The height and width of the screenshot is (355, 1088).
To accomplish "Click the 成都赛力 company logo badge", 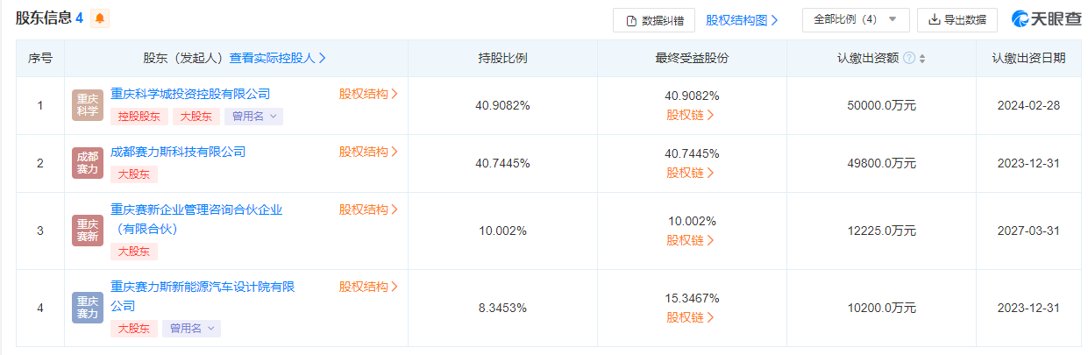I will [x=88, y=163].
